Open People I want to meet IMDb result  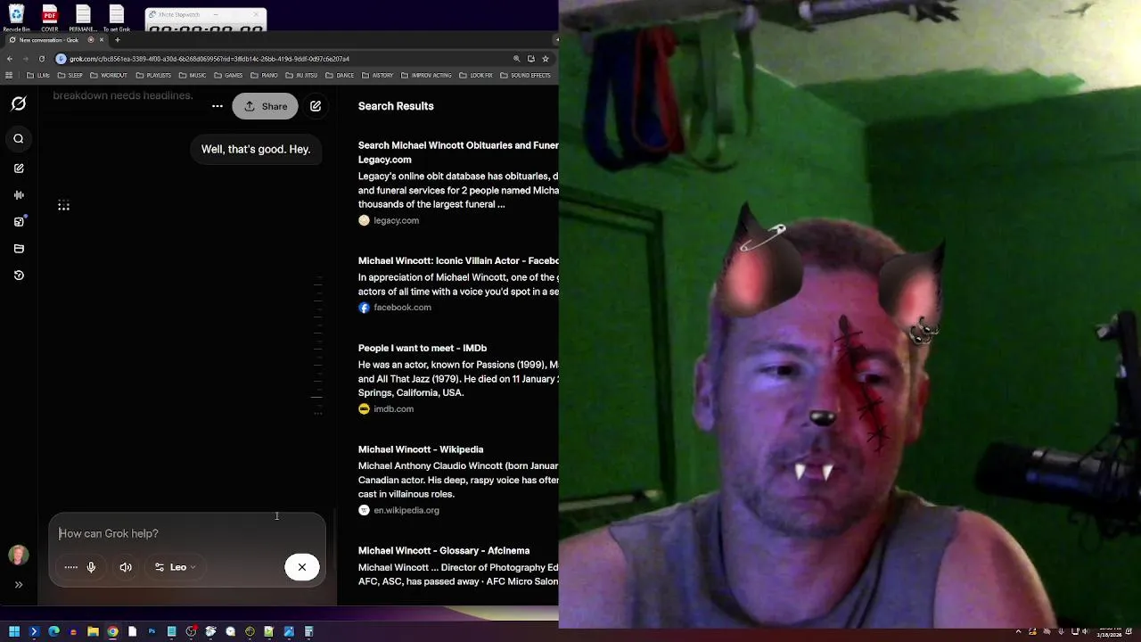pos(423,349)
